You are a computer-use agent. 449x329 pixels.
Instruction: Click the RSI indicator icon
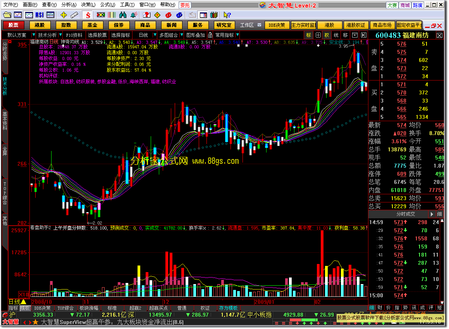pyautogui.click(x=40, y=15)
